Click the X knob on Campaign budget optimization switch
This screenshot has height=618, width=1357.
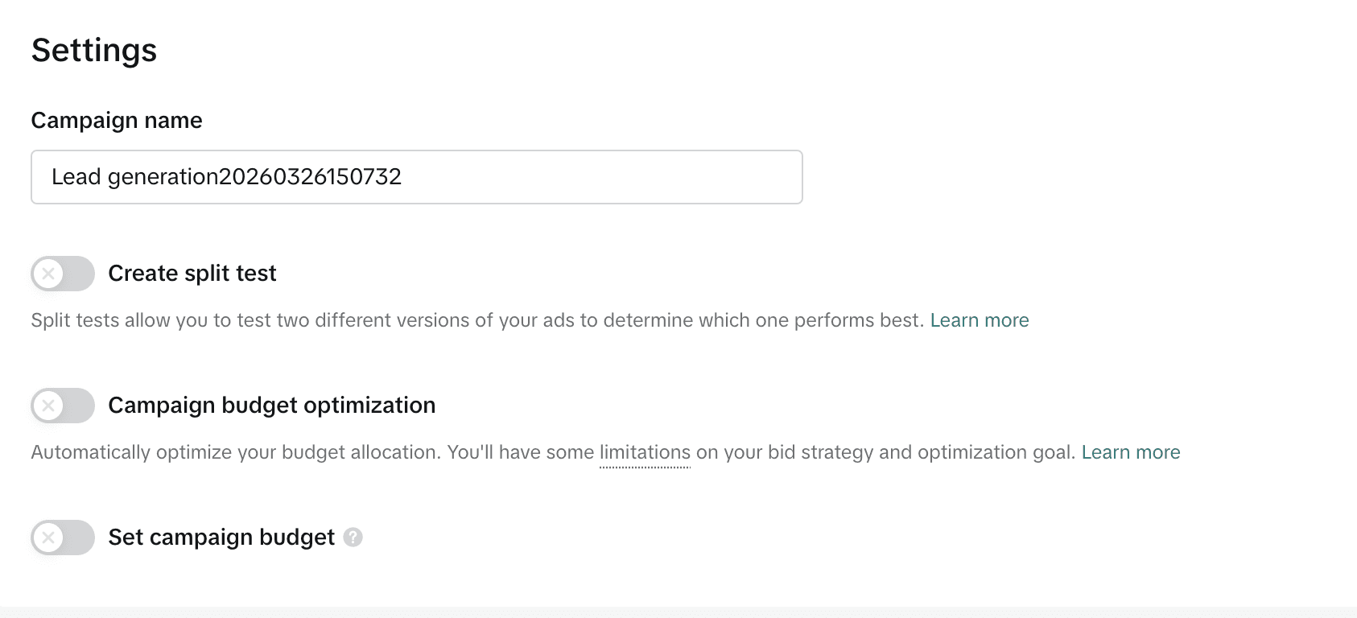click(x=48, y=406)
